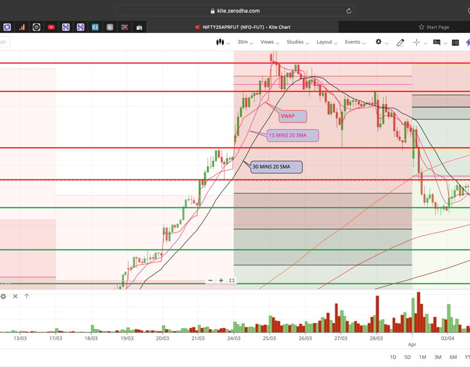Screen dimensions: 470x367
Task: Zoom in chart with plus button
Action: tap(221, 280)
